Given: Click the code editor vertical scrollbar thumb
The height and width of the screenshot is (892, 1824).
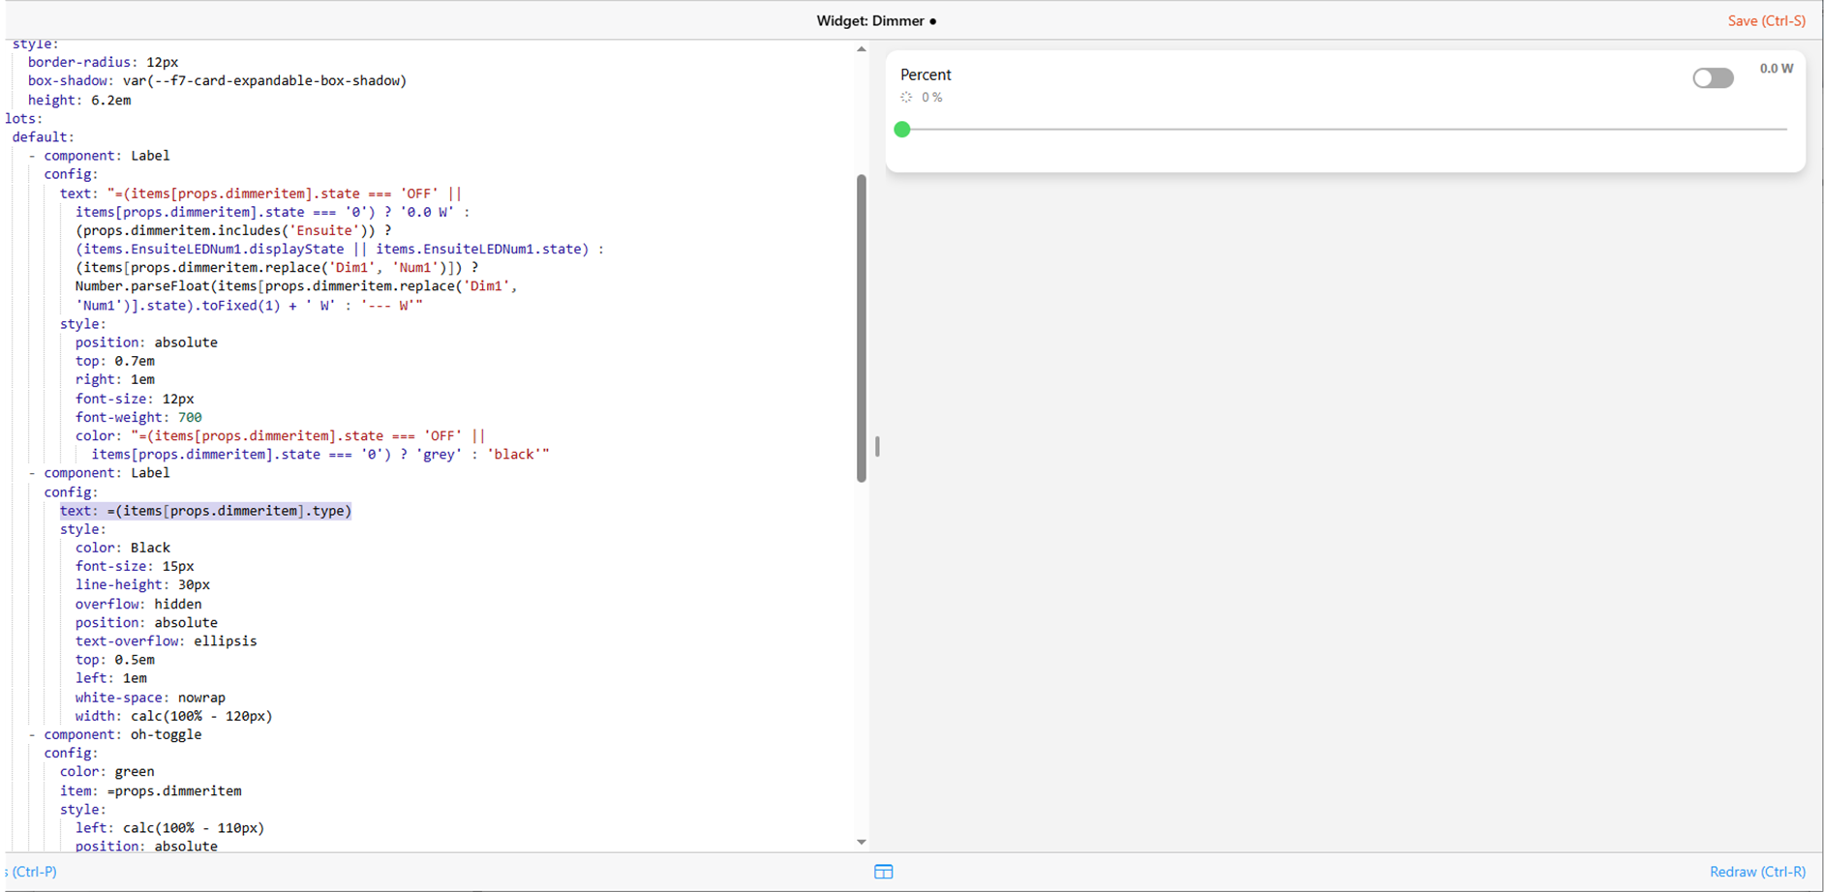Looking at the screenshot, I should tap(861, 329).
